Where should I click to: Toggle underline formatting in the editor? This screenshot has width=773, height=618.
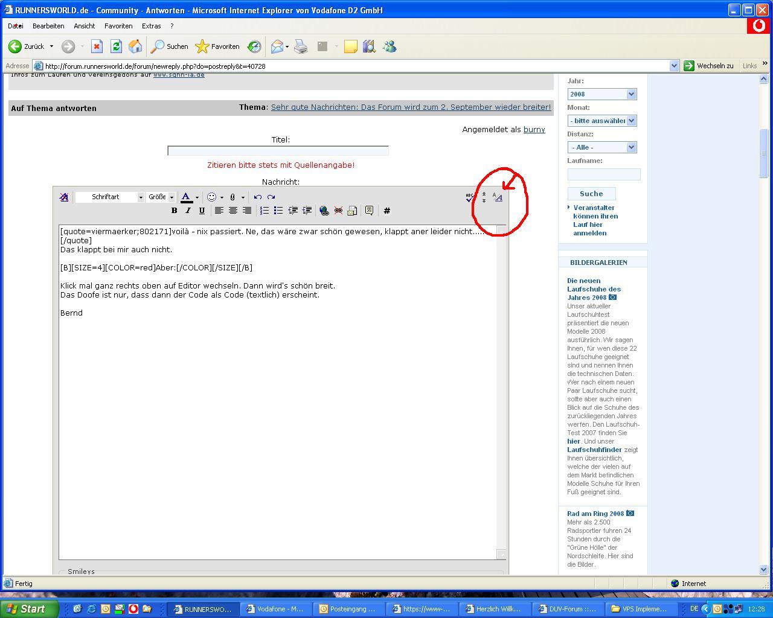click(x=202, y=211)
